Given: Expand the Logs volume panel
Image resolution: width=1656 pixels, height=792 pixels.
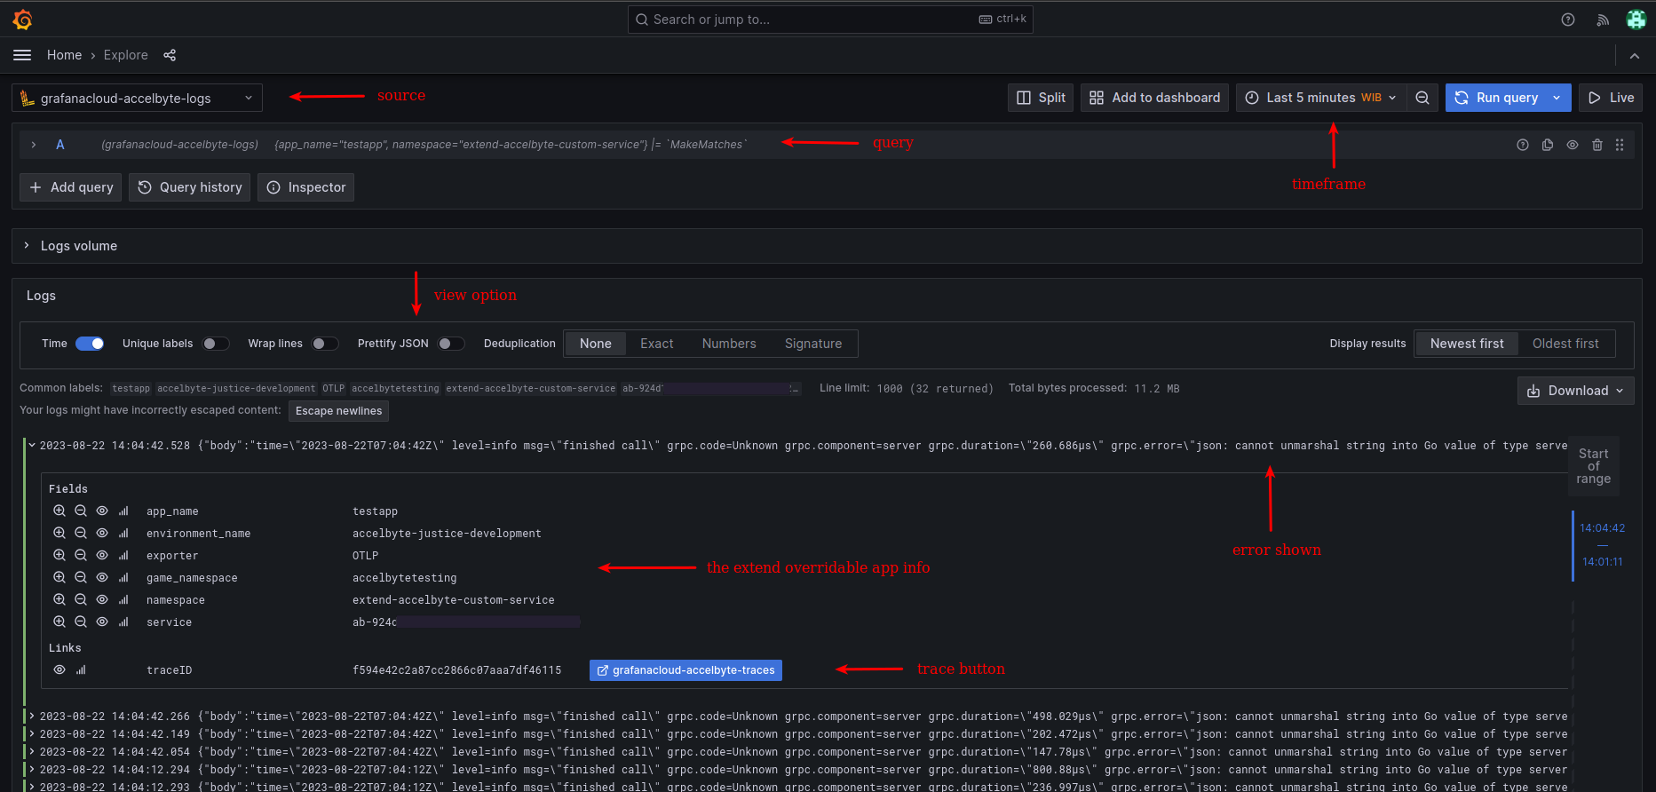Looking at the screenshot, I should pos(27,246).
